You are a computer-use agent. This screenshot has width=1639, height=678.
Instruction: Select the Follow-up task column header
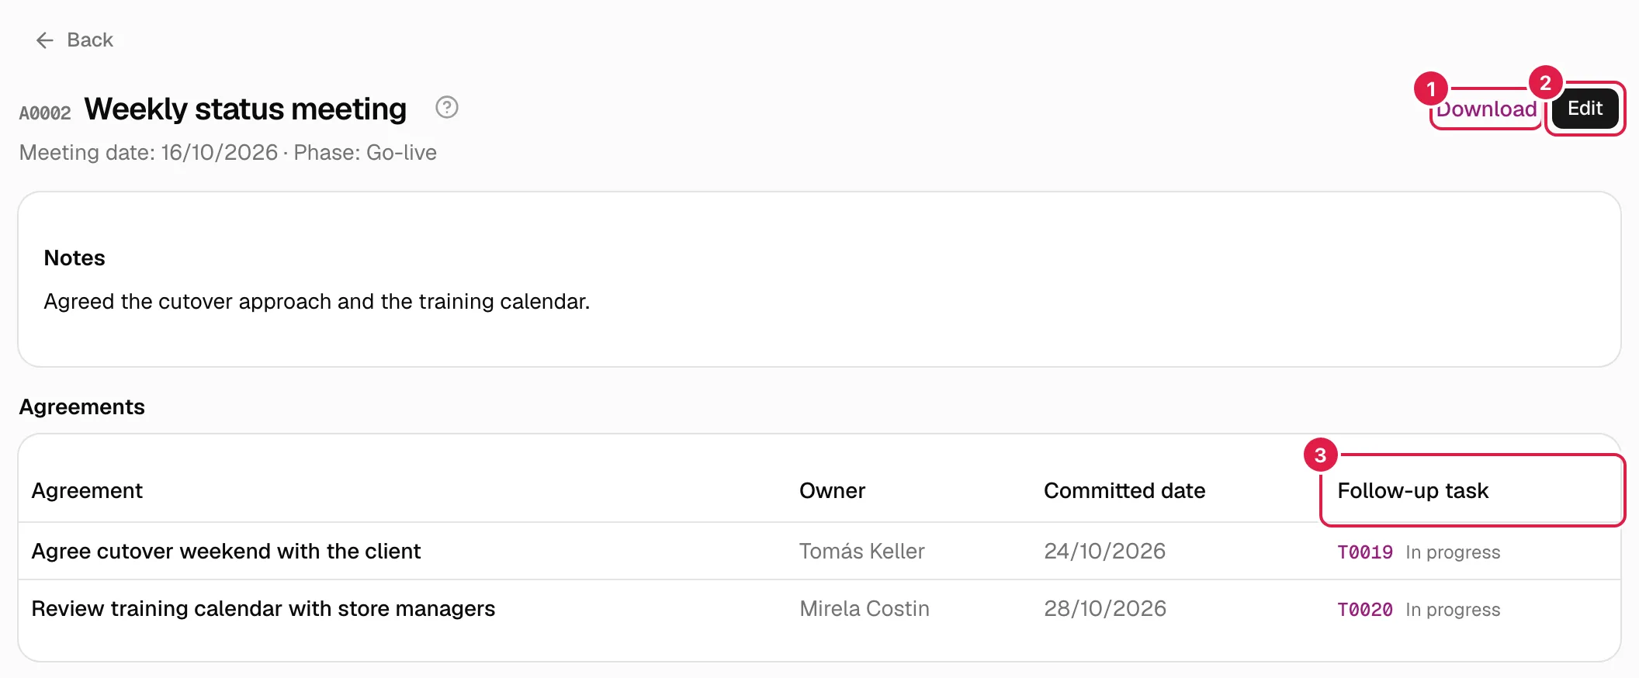click(1412, 490)
